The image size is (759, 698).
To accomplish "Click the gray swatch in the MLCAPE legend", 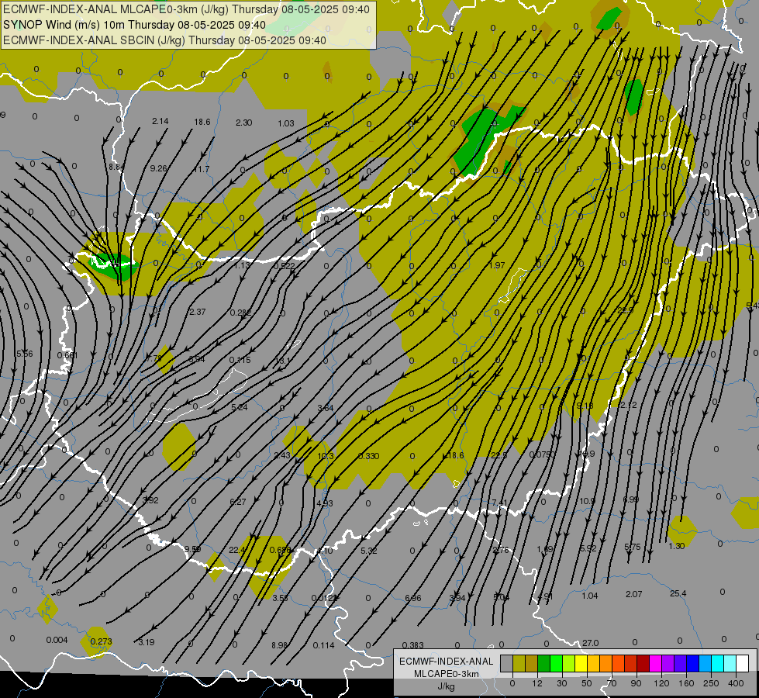I will pyautogui.click(x=506, y=663).
